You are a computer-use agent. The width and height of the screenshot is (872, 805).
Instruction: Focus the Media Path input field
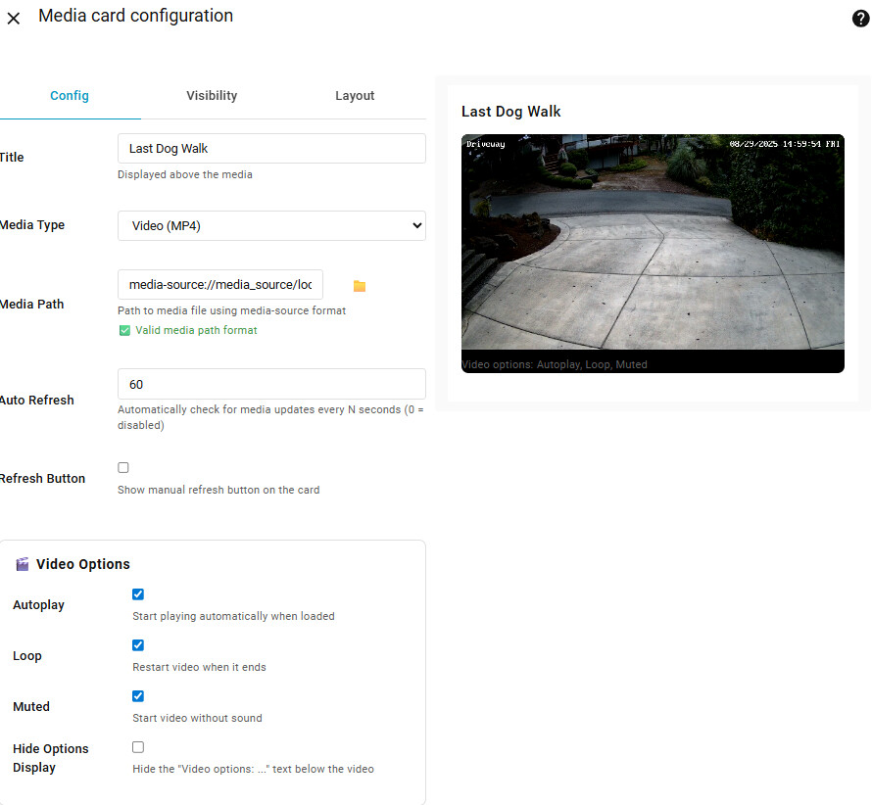[220, 285]
